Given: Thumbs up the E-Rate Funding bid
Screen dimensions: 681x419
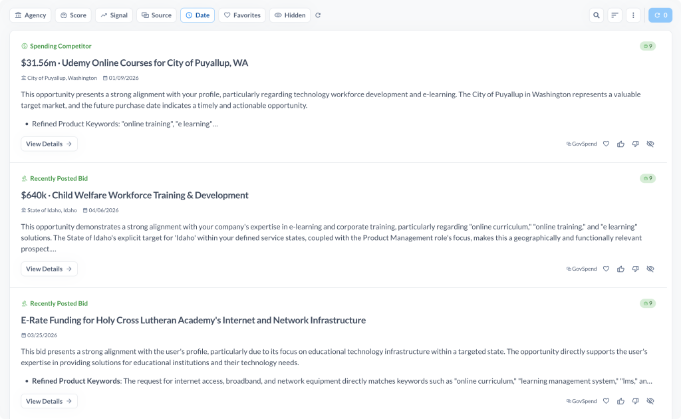Looking at the screenshot, I should click(620, 401).
